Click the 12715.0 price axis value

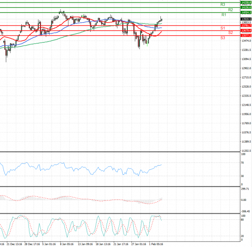(246, 78)
